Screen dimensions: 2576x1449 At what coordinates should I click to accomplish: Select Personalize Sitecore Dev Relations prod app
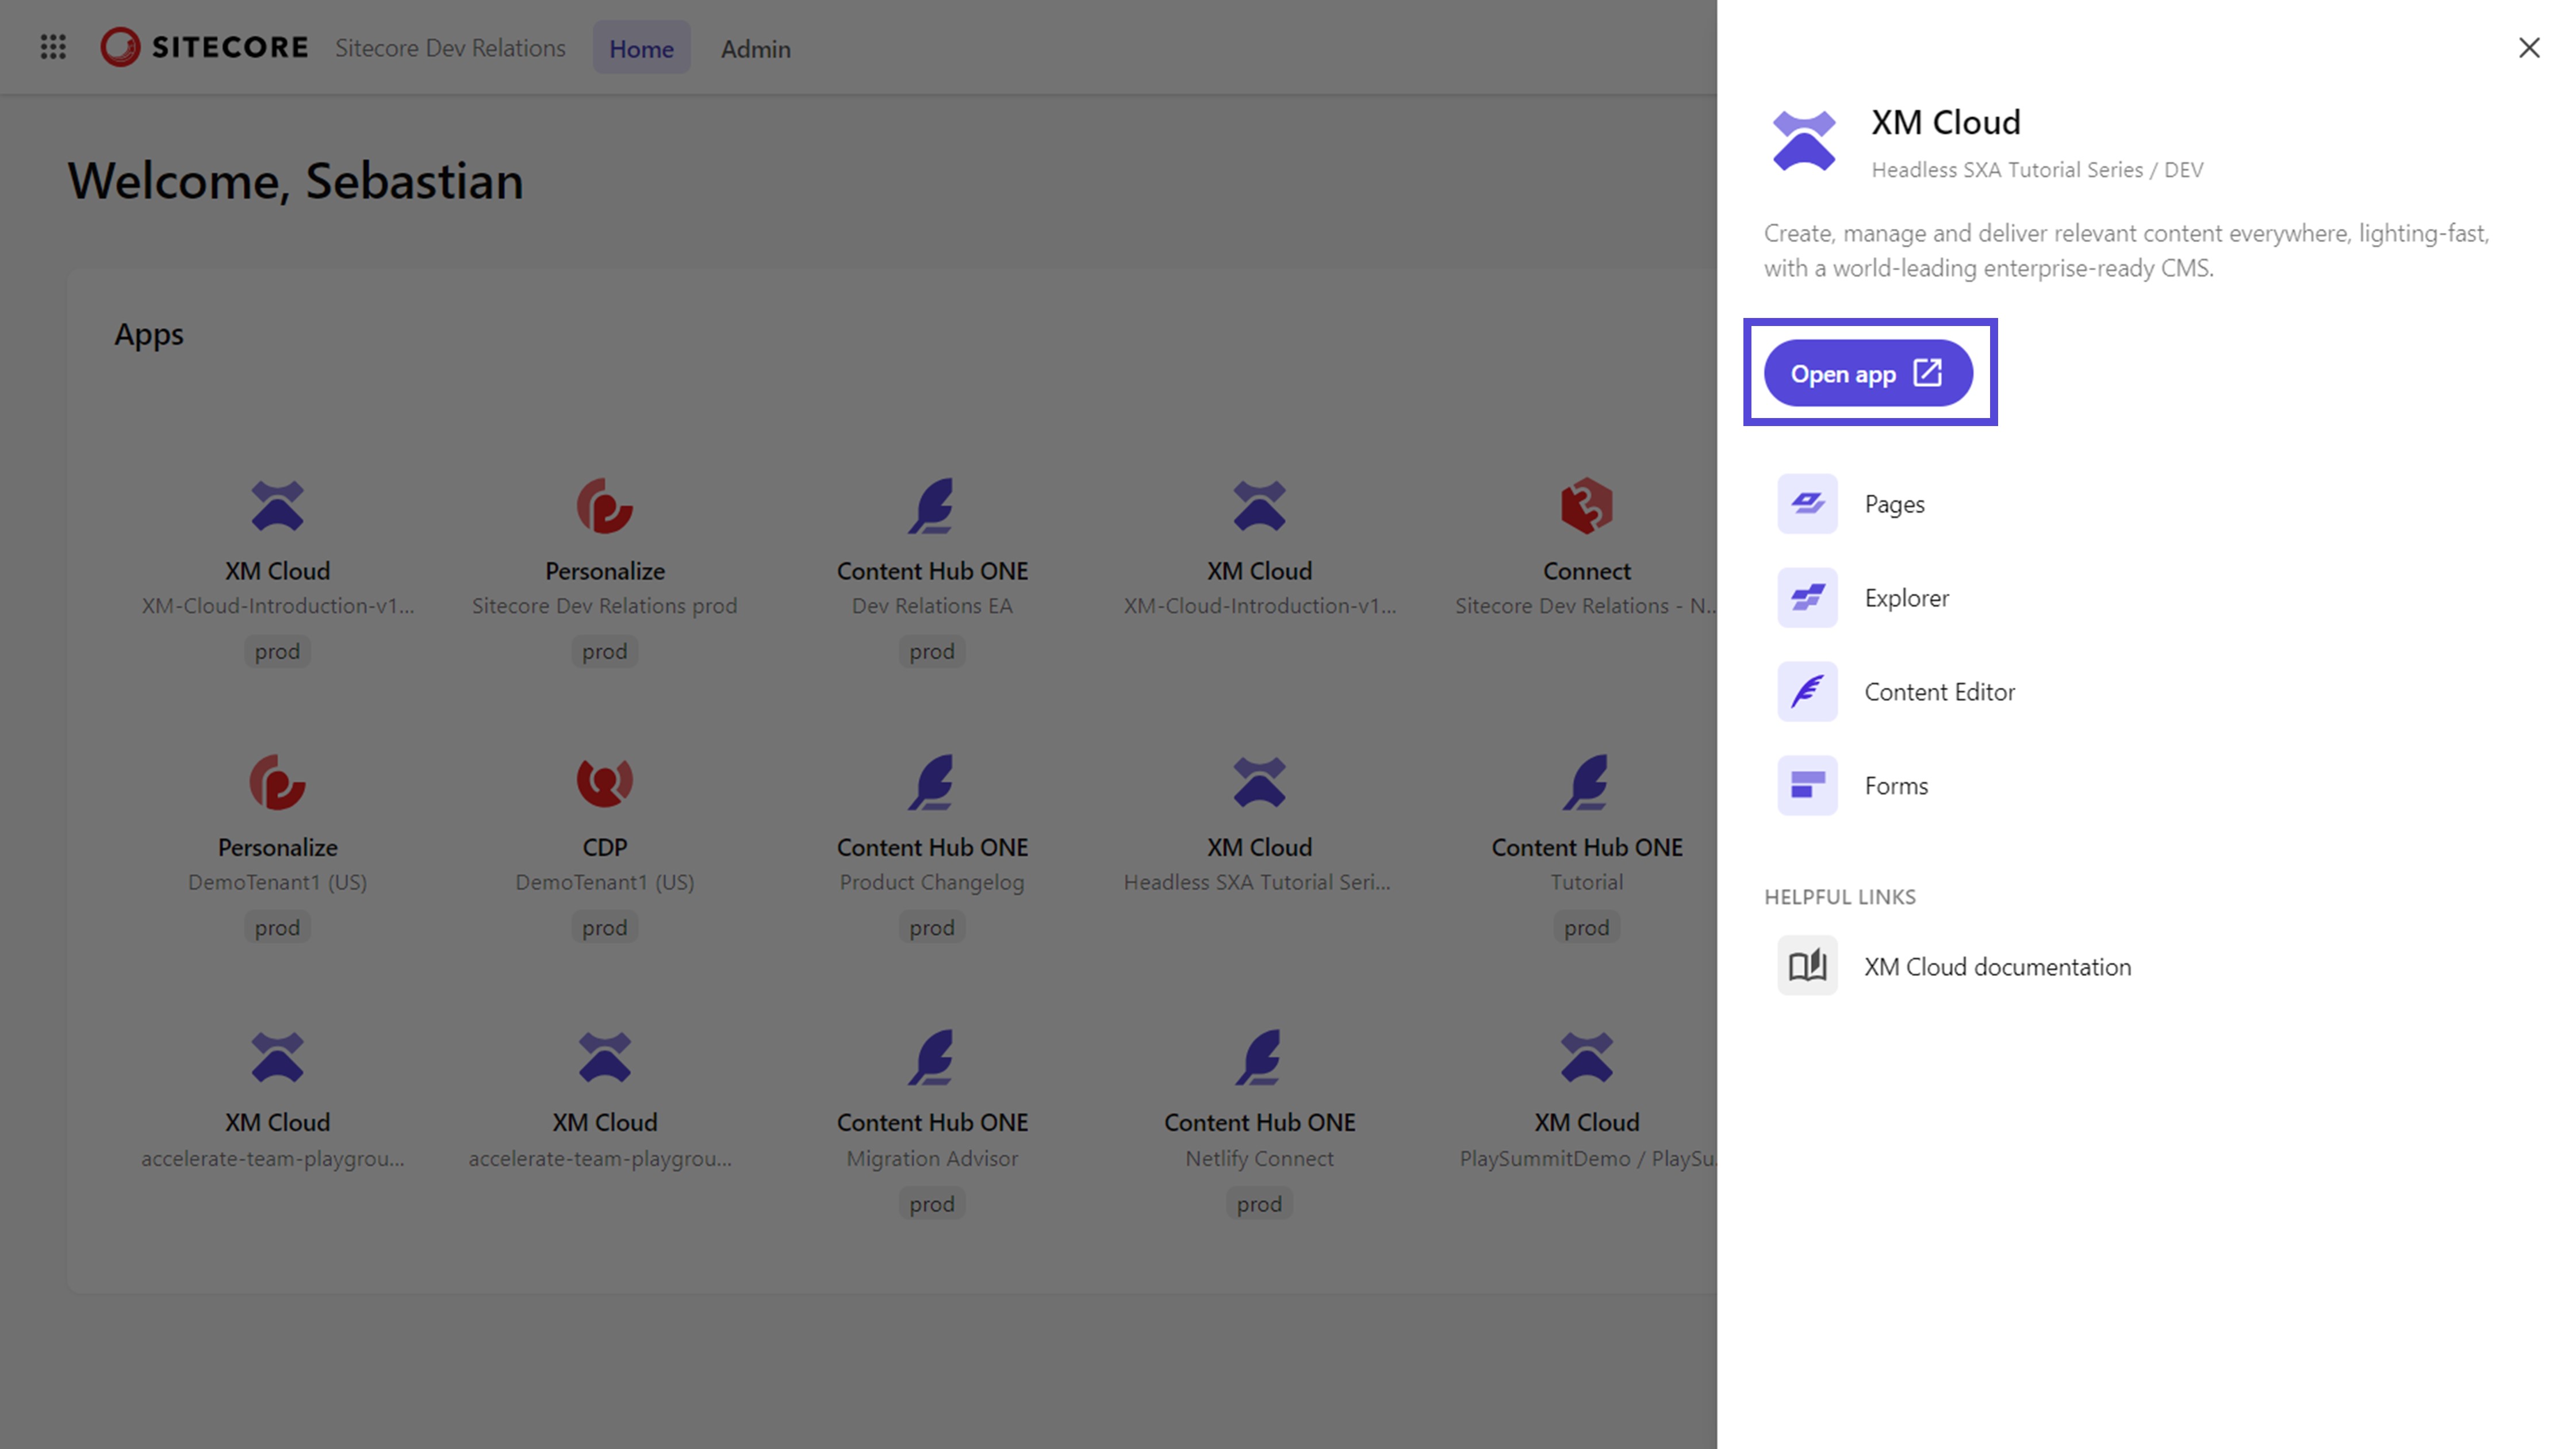coord(604,507)
